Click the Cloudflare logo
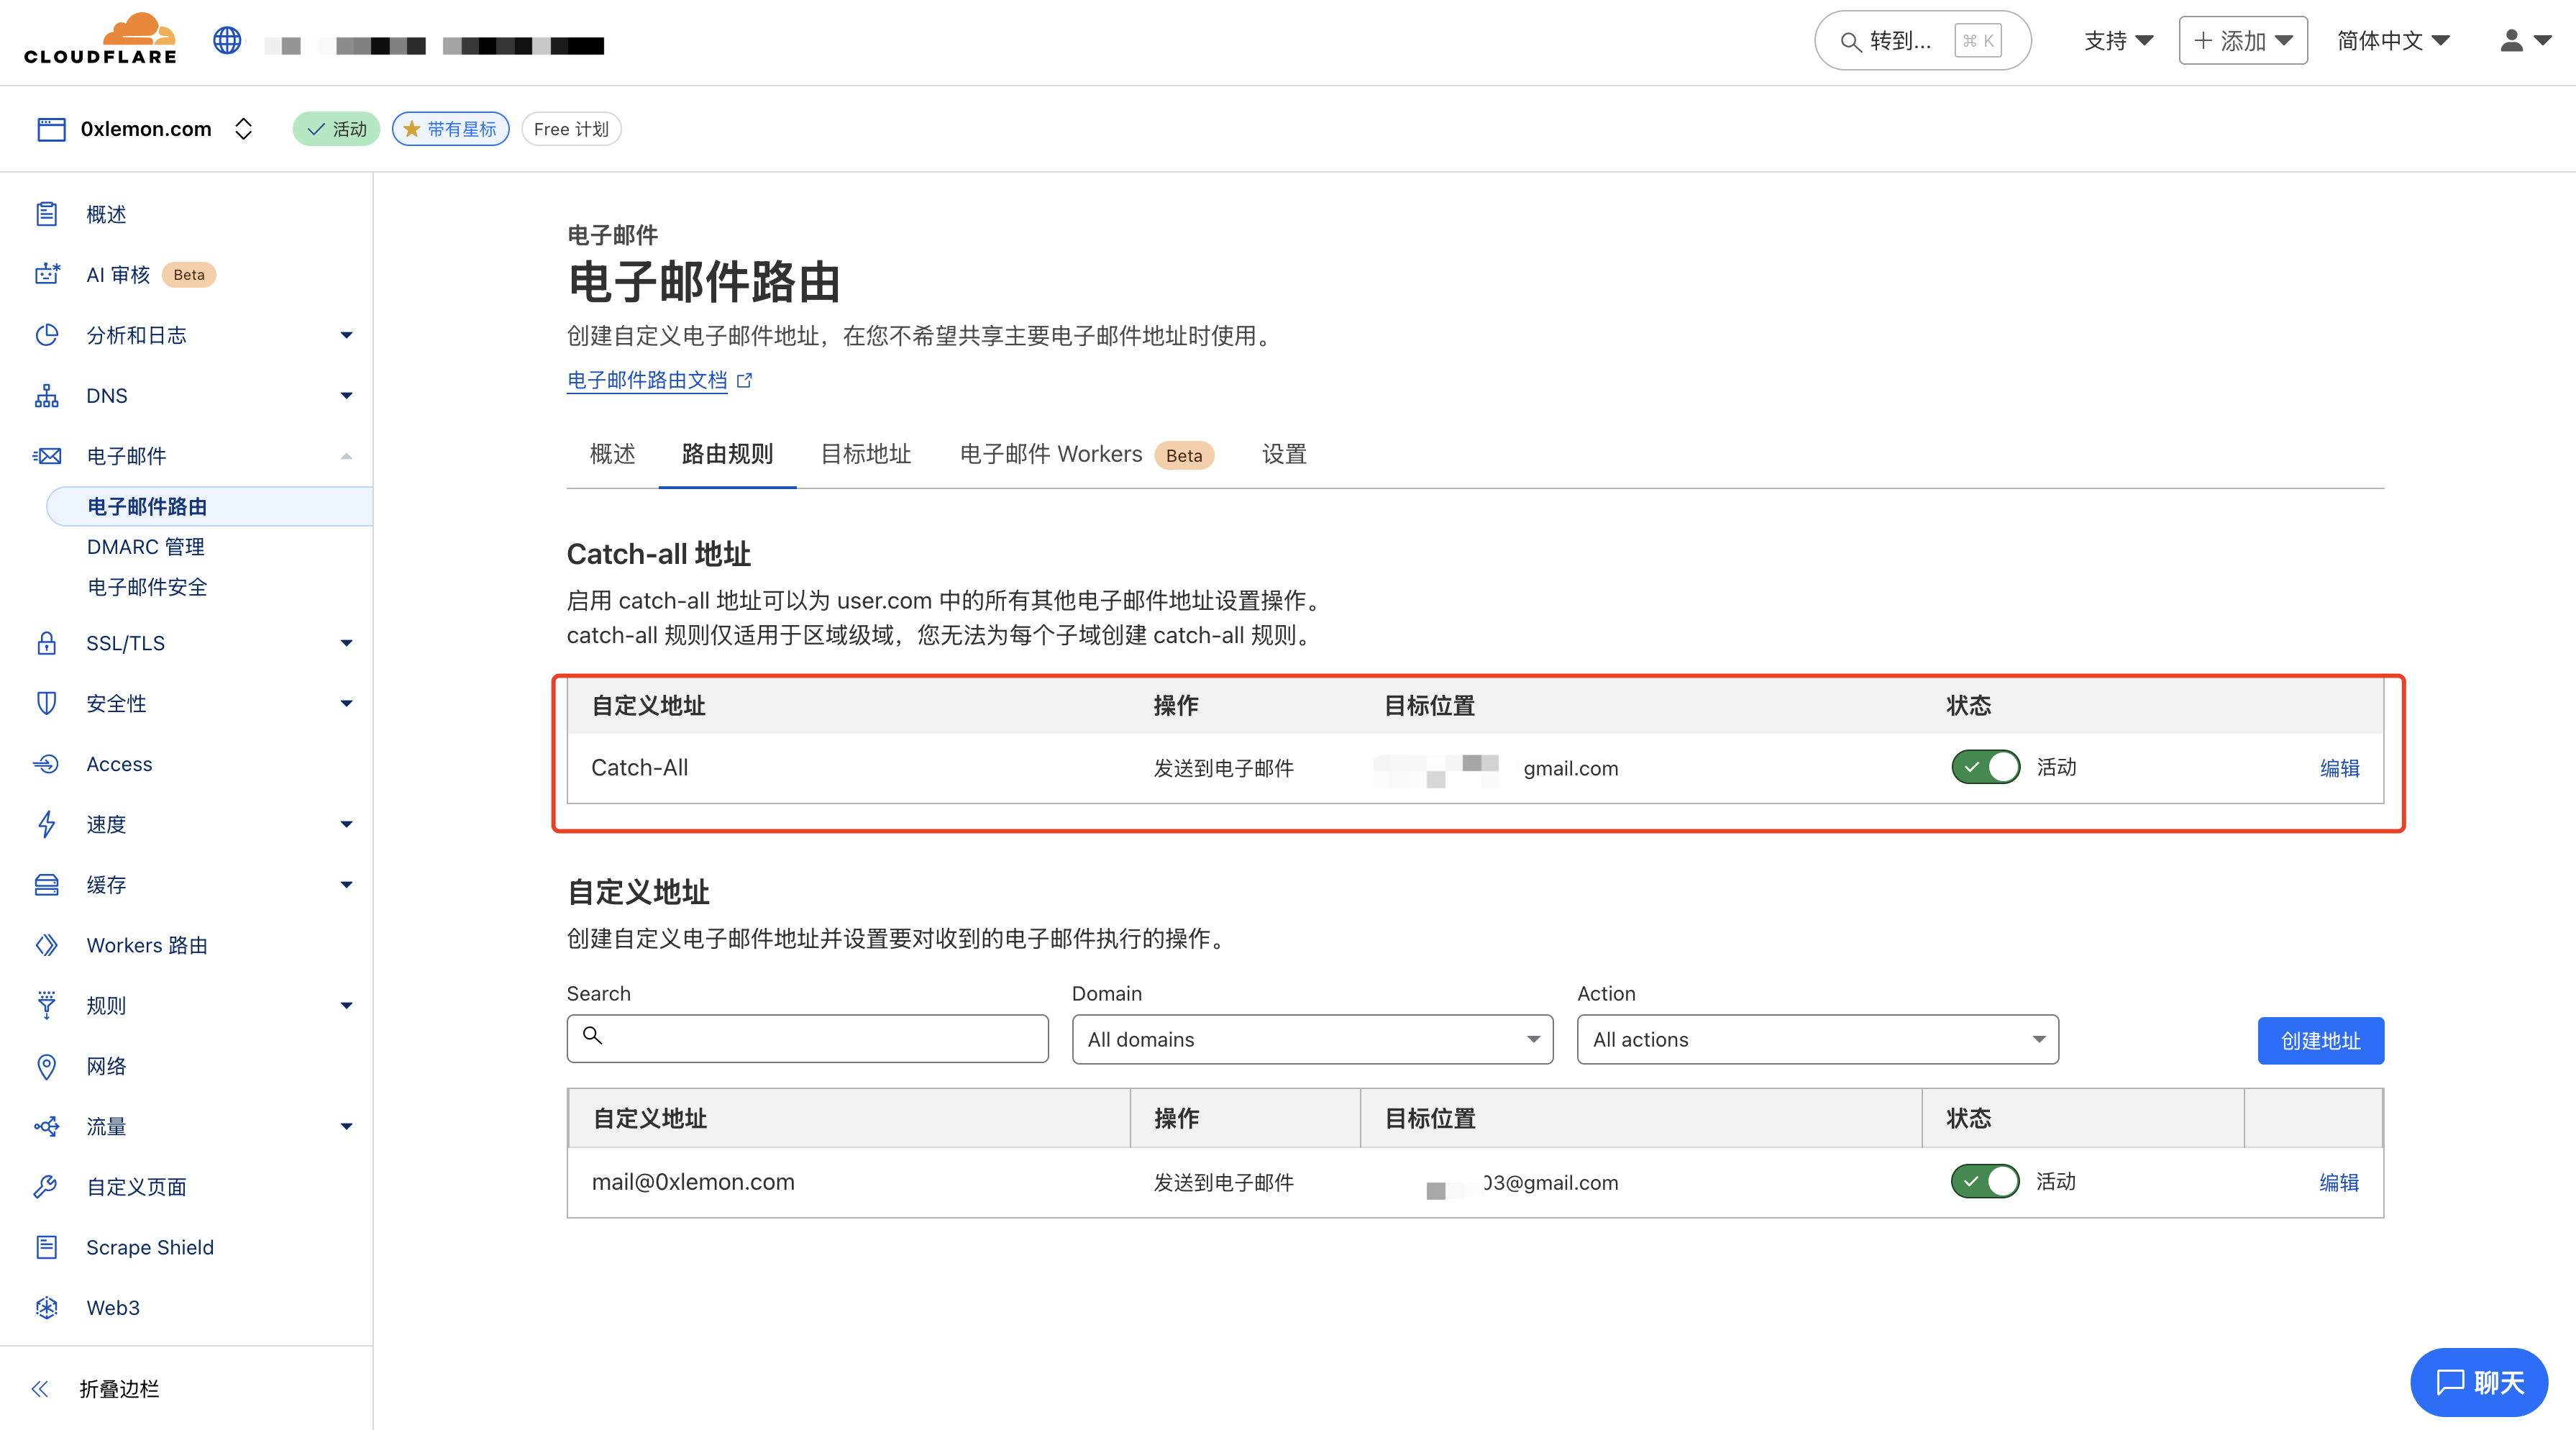This screenshot has width=2576, height=1430. (100, 39)
